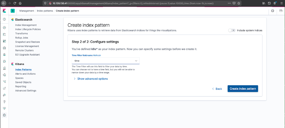Open the Firefox account icon
Viewport: 285px width, 128px height.
coord(275,3)
